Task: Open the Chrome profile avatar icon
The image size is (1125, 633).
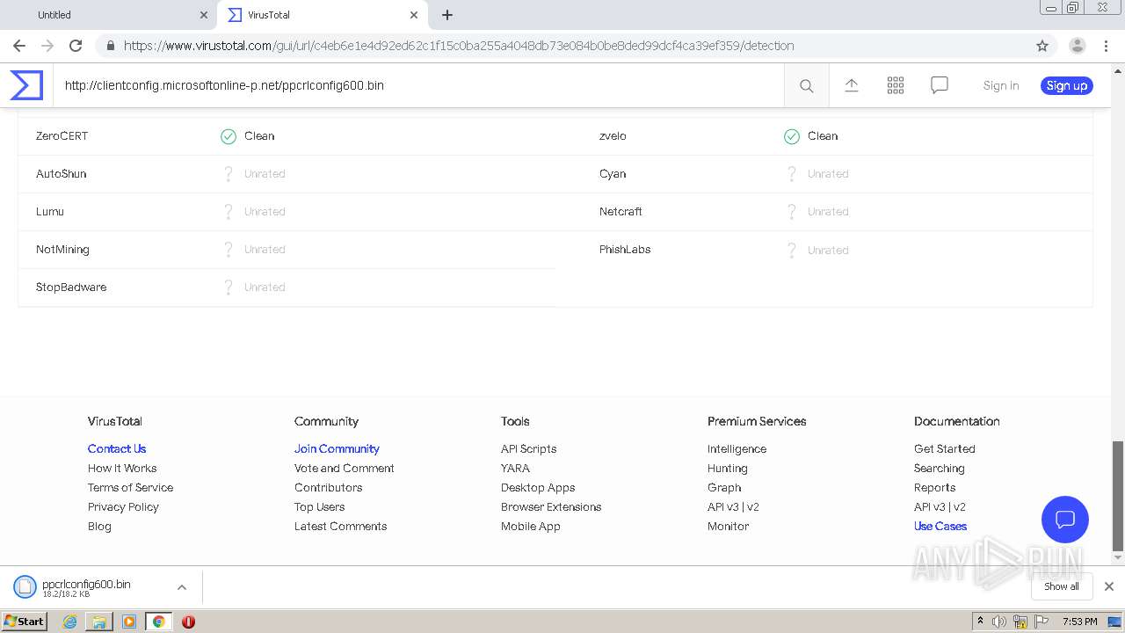Action: [x=1077, y=46]
